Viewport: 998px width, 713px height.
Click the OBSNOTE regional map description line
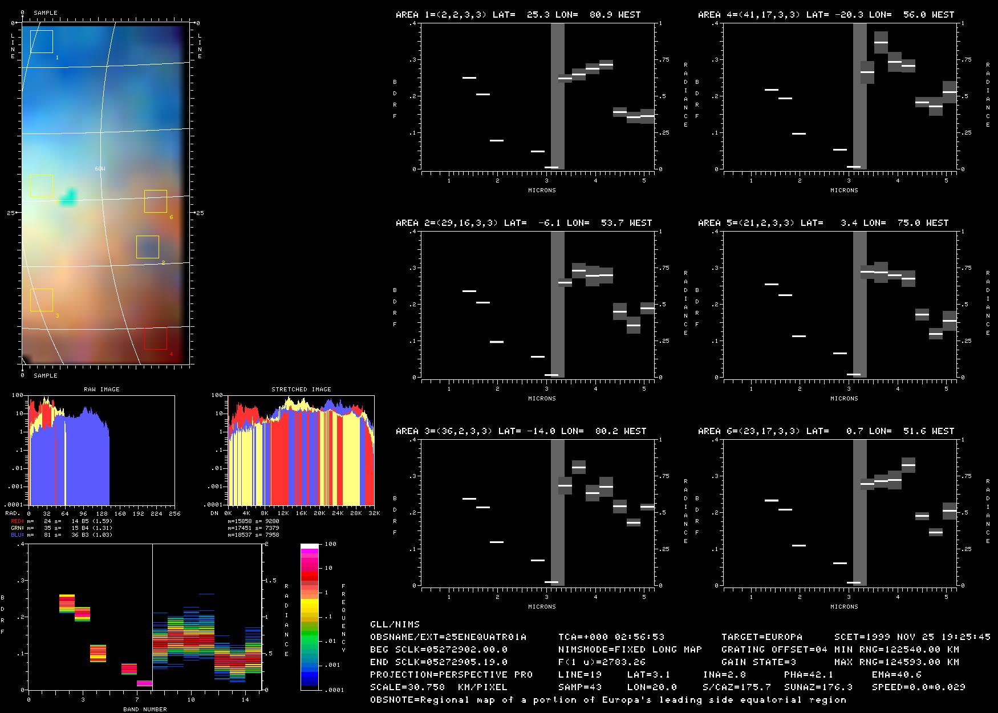(608, 700)
